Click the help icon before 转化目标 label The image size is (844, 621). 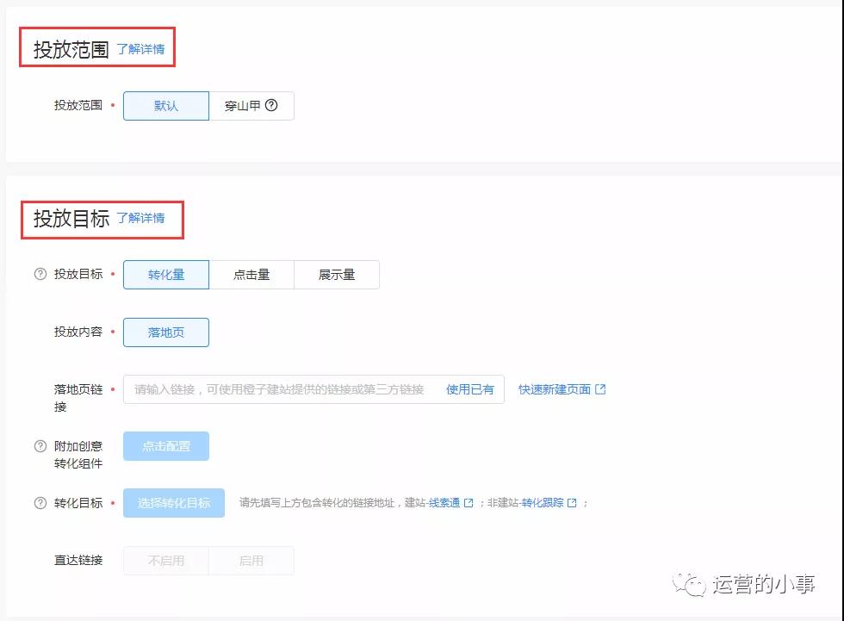(40, 503)
